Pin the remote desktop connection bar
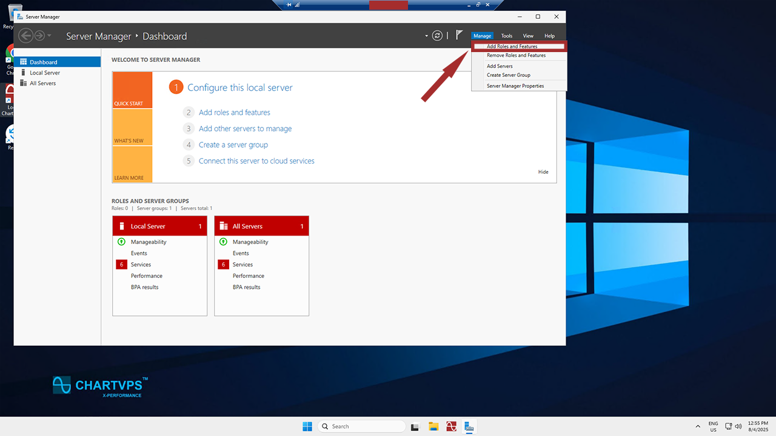The width and height of the screenshot is (776, 436). click(289, 5)
